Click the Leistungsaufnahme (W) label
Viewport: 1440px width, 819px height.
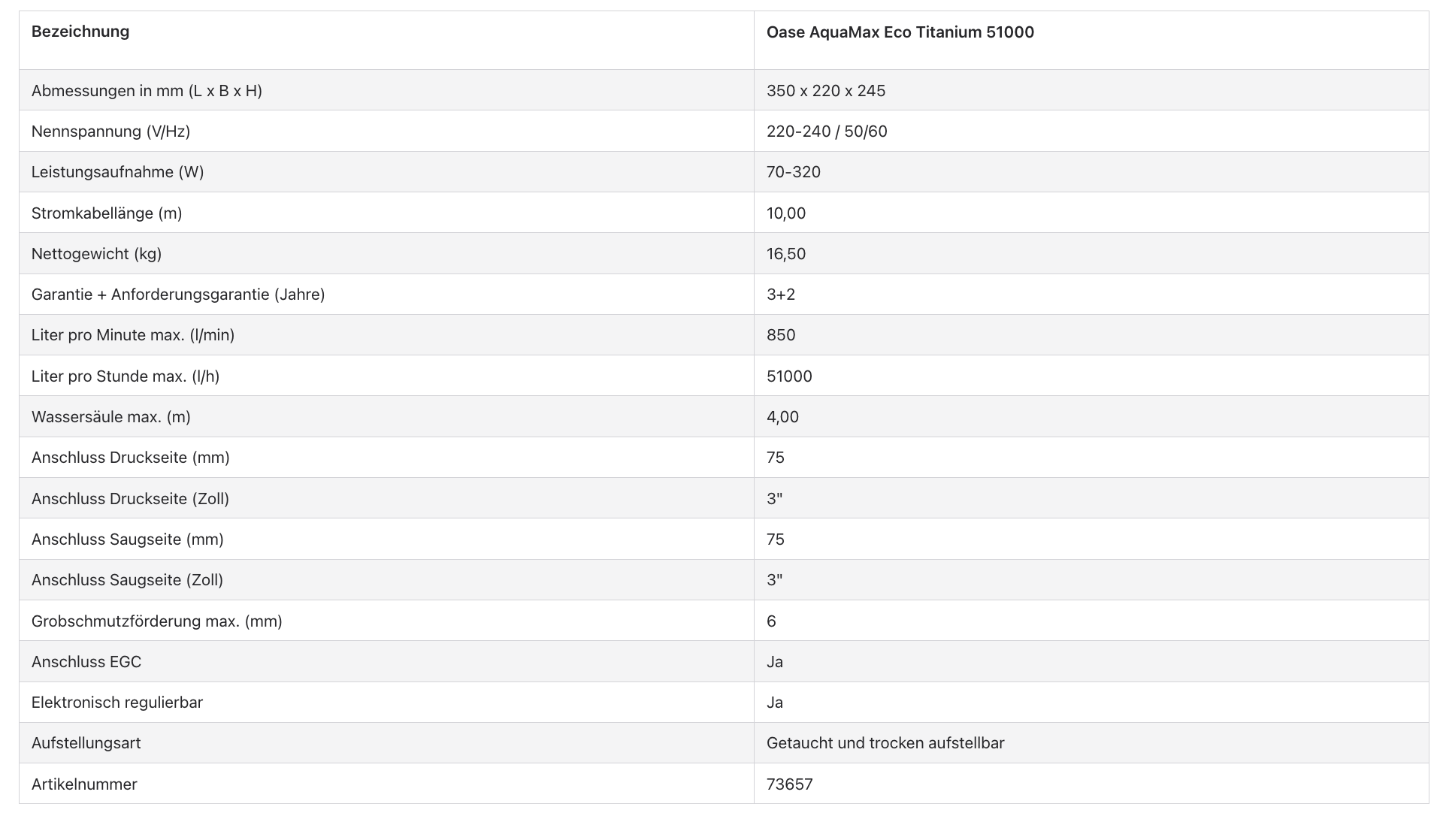(117, 172)
